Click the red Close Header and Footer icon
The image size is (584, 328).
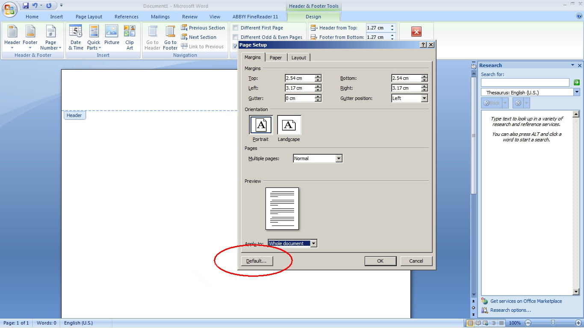coord(416,32)
